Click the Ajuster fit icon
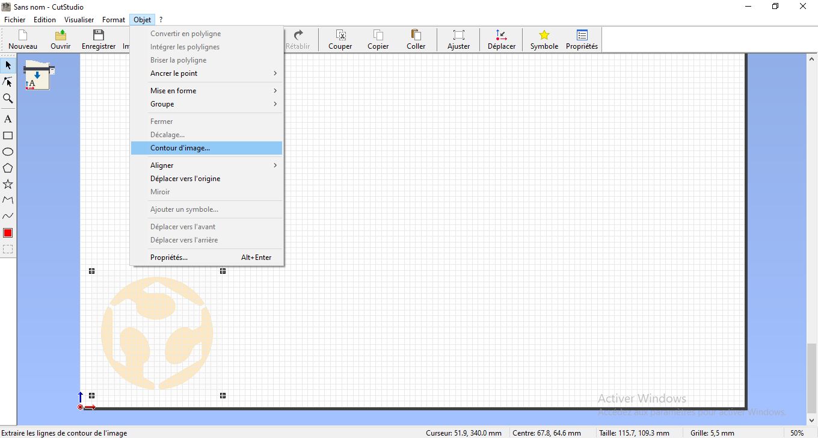The image size is (818, 438). [x=459, y=40]
